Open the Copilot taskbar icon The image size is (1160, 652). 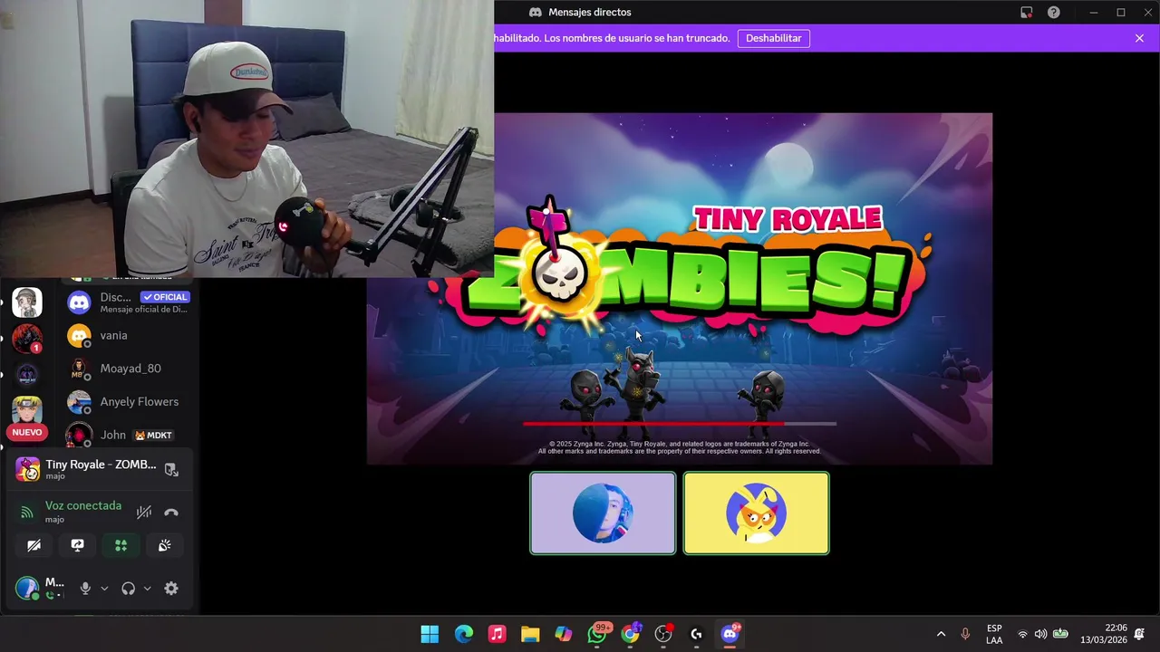(564, 634)
